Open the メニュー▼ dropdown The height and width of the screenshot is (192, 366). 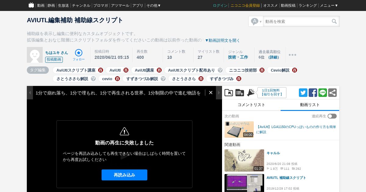tap(329, 5)
